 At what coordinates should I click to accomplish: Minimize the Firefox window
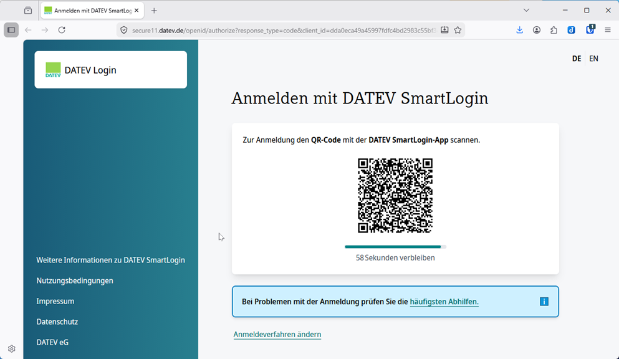565,11
